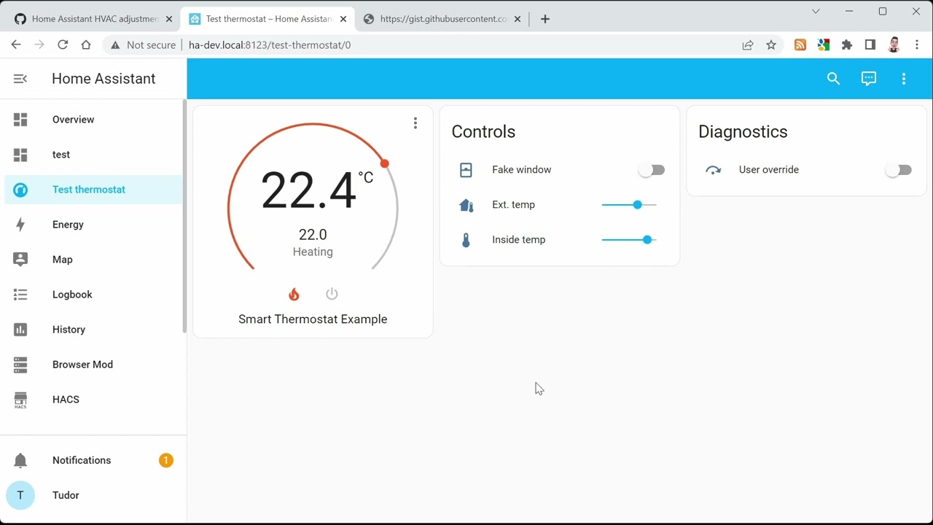Click the Inside temp thermometer icon
The width and height of the screenshot is (933, 525).
click(x=466, y=240)
